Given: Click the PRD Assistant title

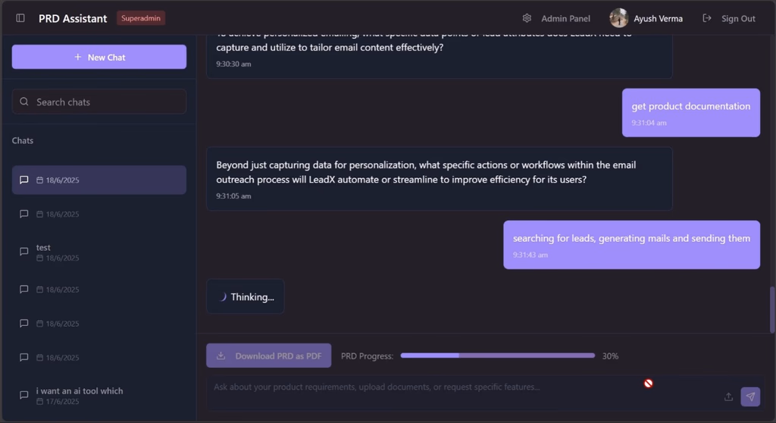Looking at the screenshot, I should point(73,18).
